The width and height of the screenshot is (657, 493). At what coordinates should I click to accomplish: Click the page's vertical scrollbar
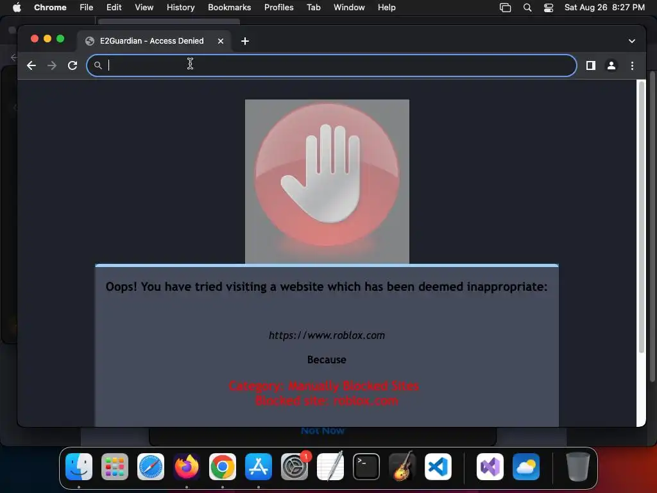[x=641, y=218]
